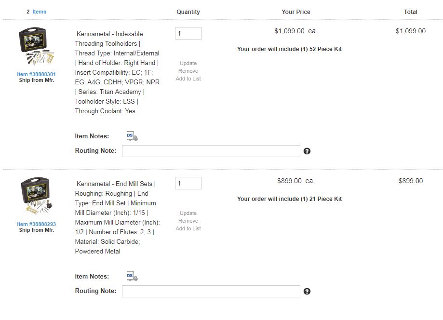Viewport: 443px width, 320px height.
Task: Click routing note field for threading toolholders
Action: 211,151
